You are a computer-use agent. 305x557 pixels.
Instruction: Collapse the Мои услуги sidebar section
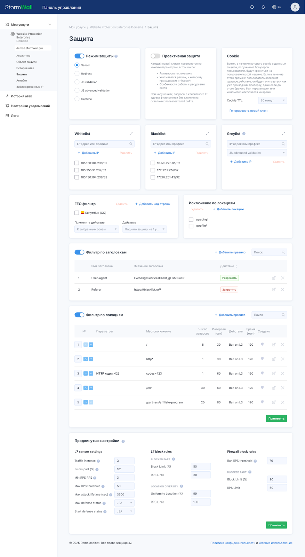coord(49,25)
